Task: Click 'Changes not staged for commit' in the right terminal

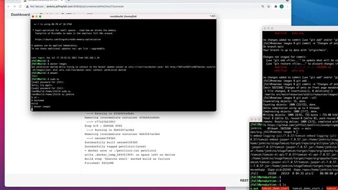Action: (x=285, y=57)
